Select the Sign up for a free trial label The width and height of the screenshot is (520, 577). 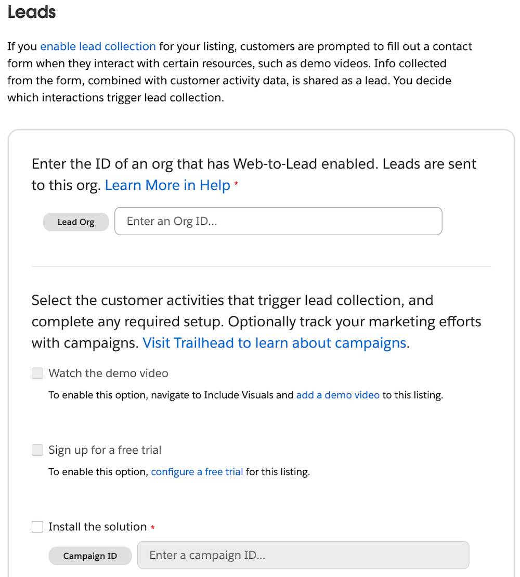coord(105,450)
